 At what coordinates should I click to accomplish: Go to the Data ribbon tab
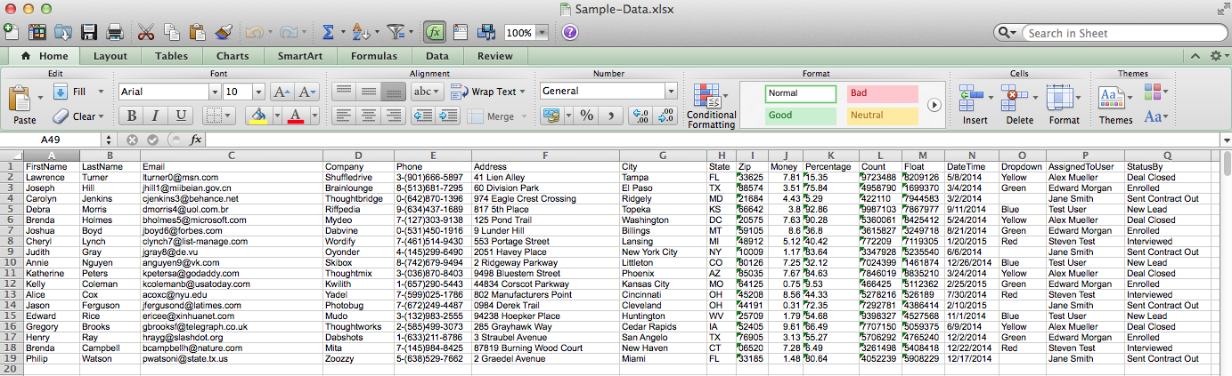tap(437, 56)
